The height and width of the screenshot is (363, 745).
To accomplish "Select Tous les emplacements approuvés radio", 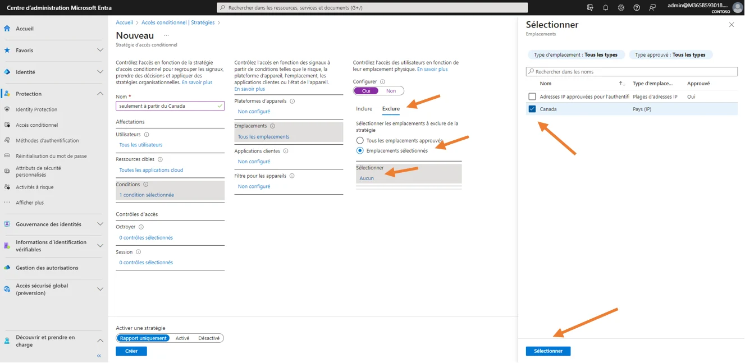I will click(360, 140).
